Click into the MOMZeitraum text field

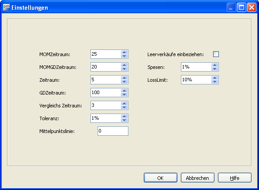tap(106, 54)
